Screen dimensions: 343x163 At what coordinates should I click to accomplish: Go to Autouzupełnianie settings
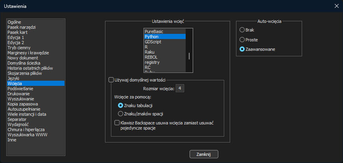coord(24,109)
